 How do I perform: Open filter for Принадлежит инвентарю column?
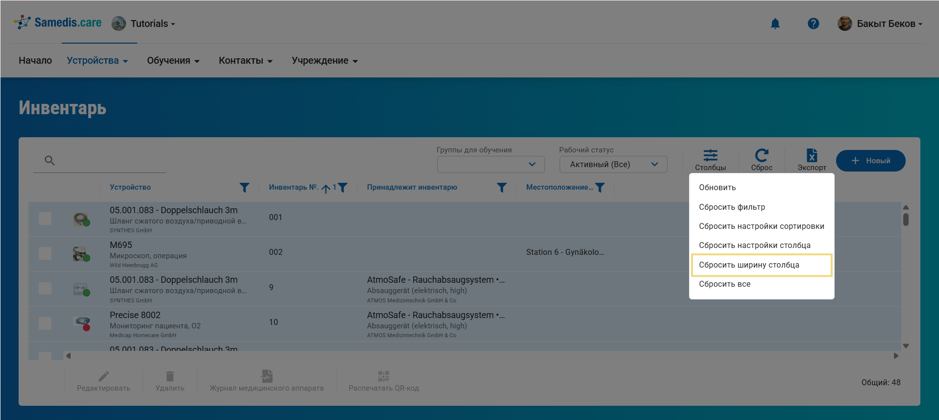pyautogui.click(x=501, y=187)
